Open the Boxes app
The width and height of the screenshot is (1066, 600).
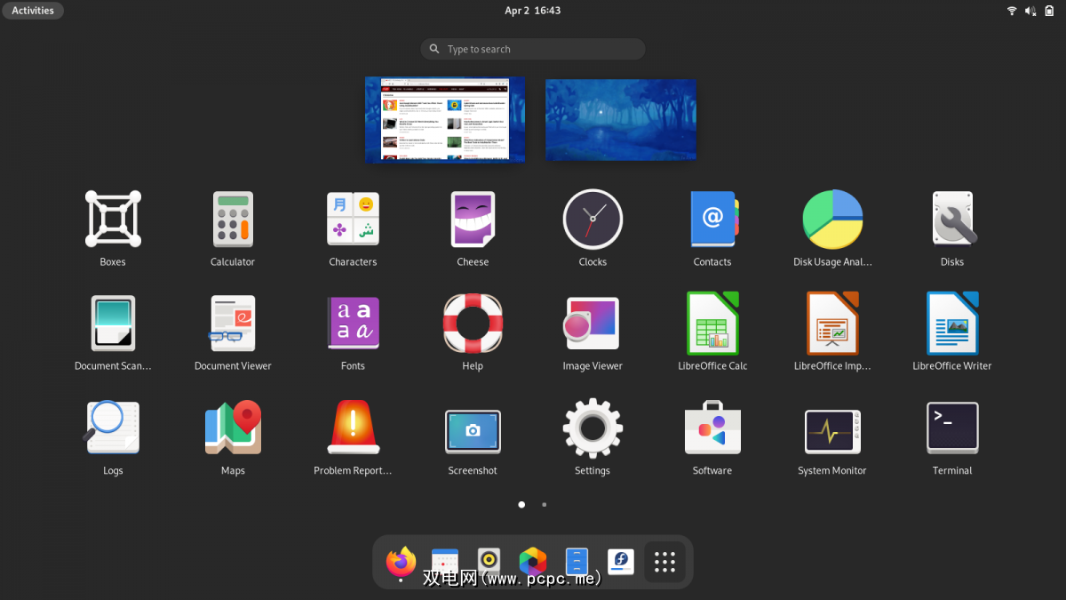113,219
